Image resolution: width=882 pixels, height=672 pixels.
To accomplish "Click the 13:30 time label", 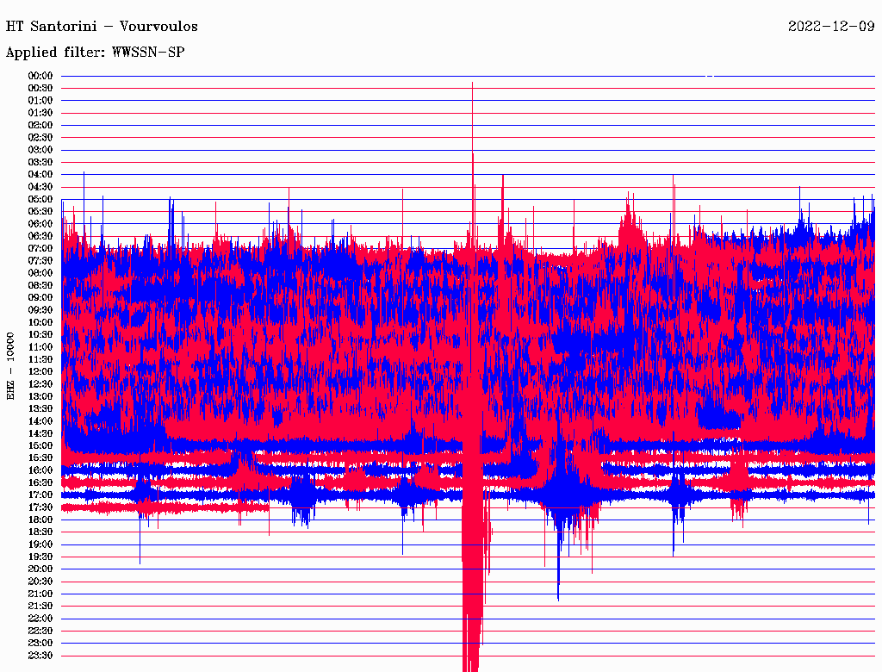I will (40, 408).
